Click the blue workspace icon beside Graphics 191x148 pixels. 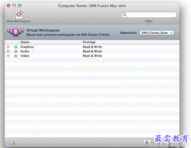click(x=16, y=47)
